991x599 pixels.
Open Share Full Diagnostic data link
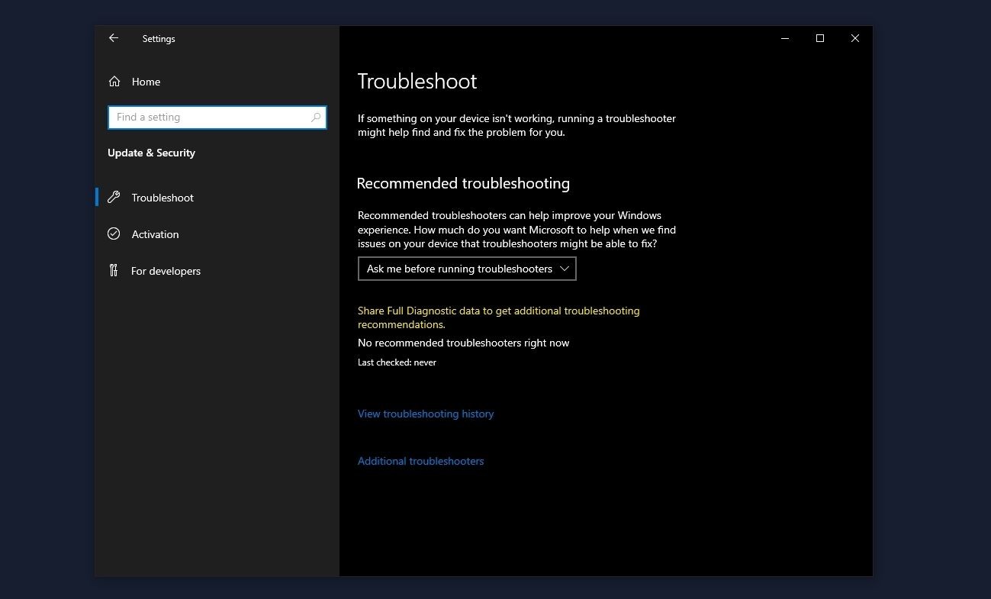(498, 317)
